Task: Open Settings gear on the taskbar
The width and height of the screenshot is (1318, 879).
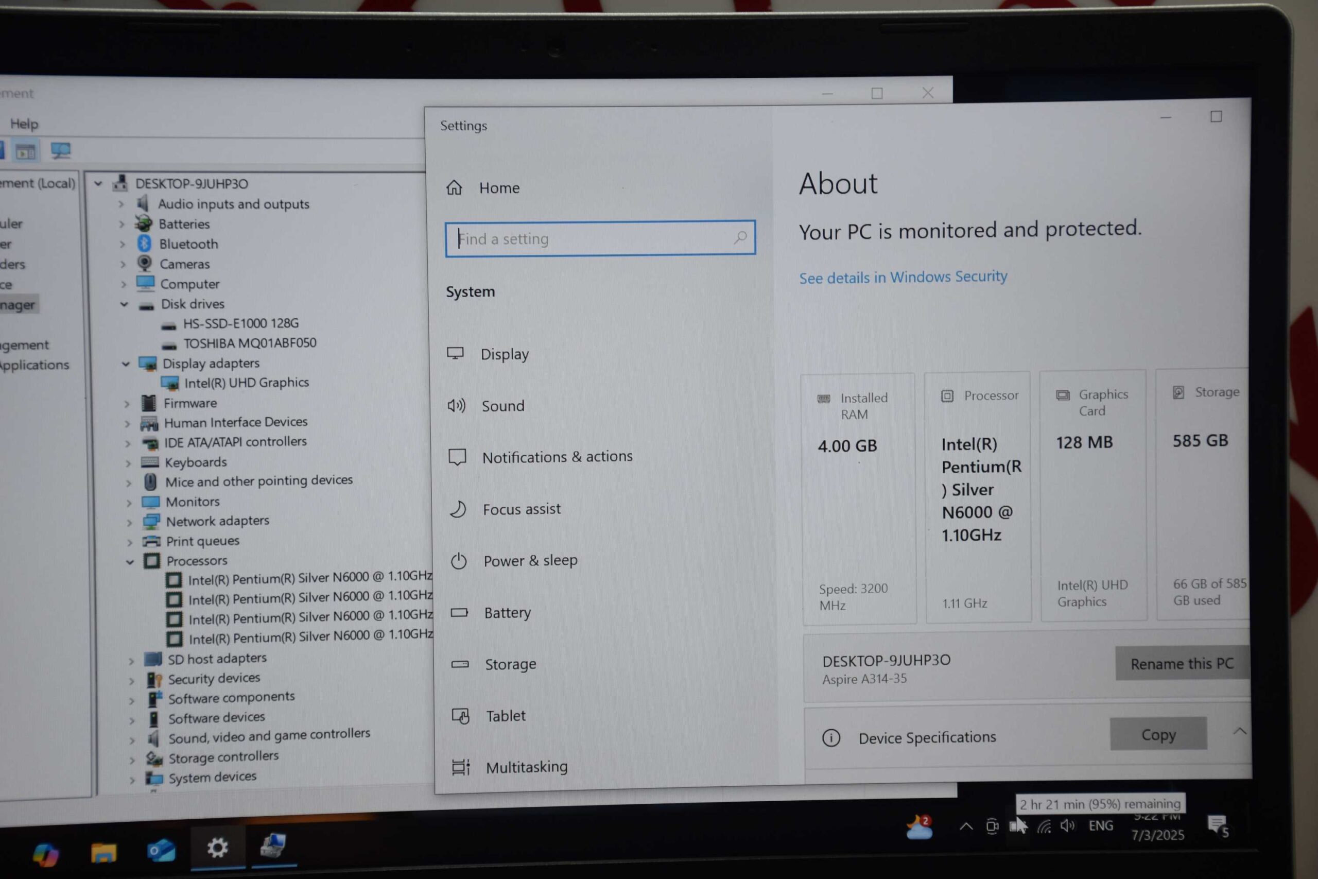Action: (217, 848)
